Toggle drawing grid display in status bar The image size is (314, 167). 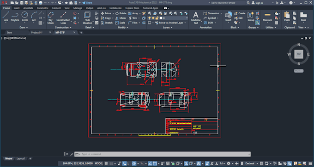(107, 163)
